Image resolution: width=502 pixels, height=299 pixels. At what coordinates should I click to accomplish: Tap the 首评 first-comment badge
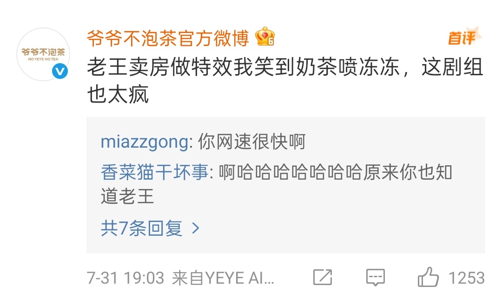click(x=464, y=37)
